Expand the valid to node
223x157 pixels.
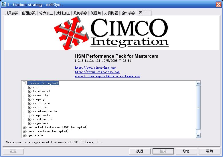click(29, 107)
